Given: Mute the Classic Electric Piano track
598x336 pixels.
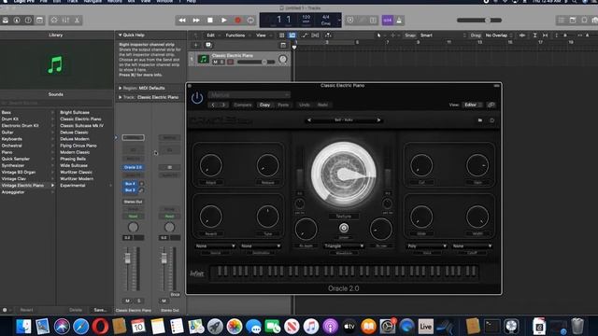Looking at the screenshot, I should 215,62.
